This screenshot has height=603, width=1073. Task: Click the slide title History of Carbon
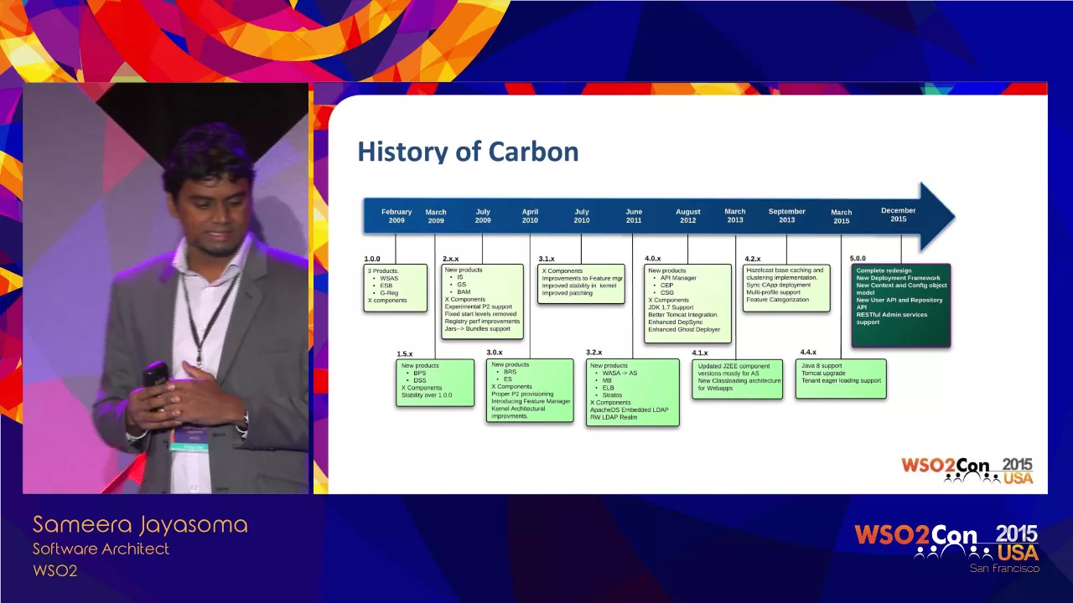pos(468,152)
